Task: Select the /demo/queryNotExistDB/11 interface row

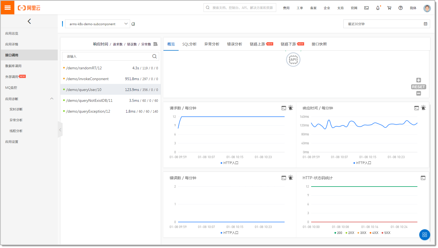Action: [x=111, y=100]
